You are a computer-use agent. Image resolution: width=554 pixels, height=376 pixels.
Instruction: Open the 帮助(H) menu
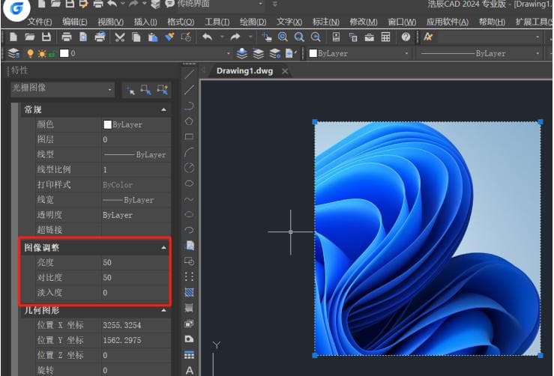(492, 22)
